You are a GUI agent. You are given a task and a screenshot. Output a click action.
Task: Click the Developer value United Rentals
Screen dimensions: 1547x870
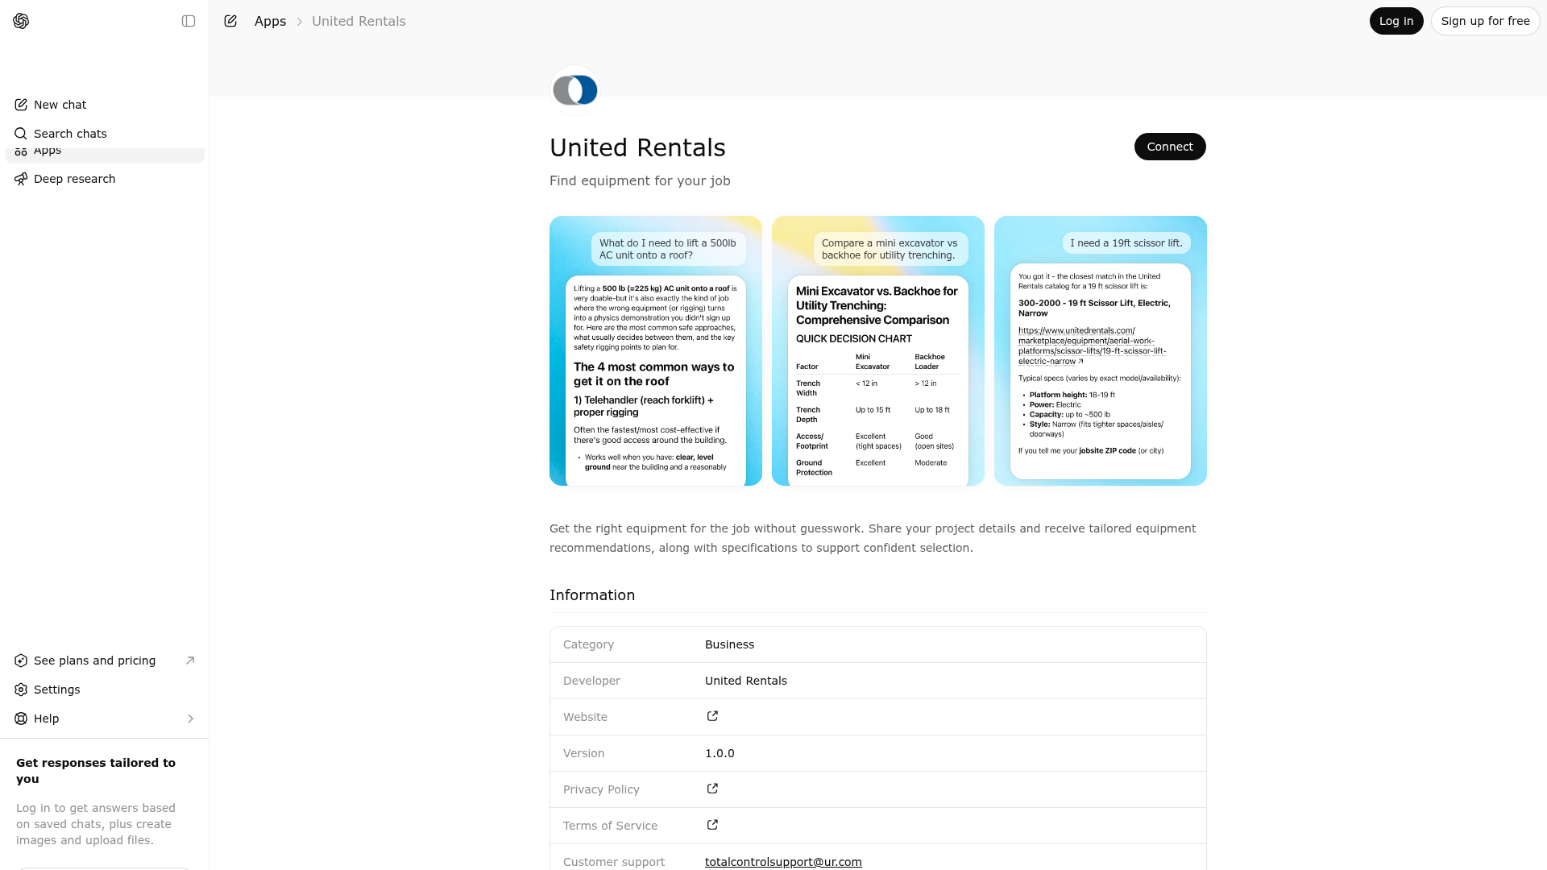pos(746,681)
